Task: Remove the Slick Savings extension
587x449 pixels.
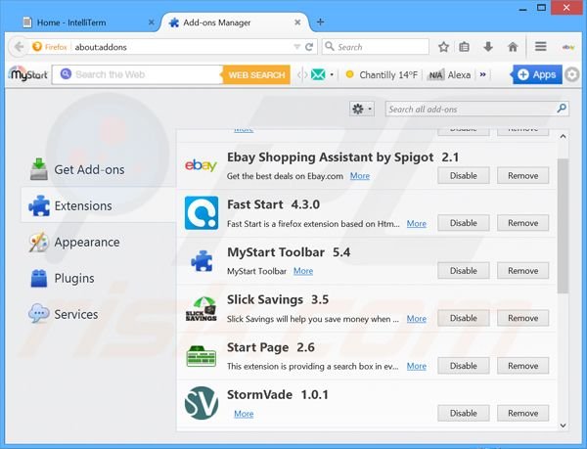Action: point(523,318)
